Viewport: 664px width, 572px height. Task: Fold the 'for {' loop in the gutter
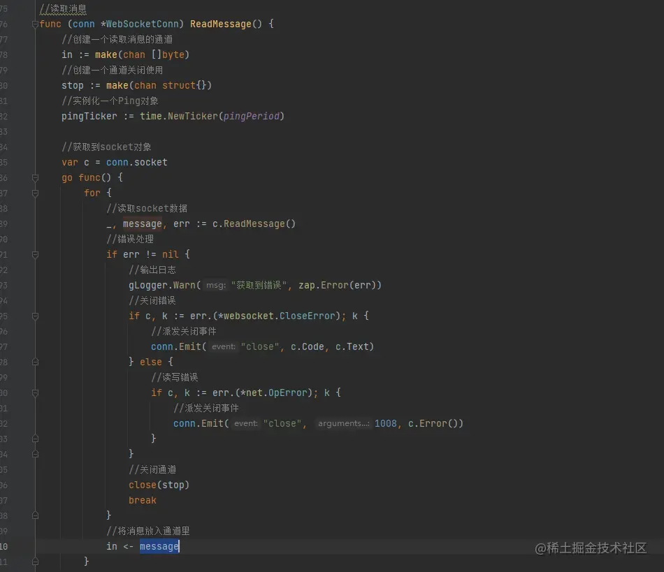pos(35,193)
